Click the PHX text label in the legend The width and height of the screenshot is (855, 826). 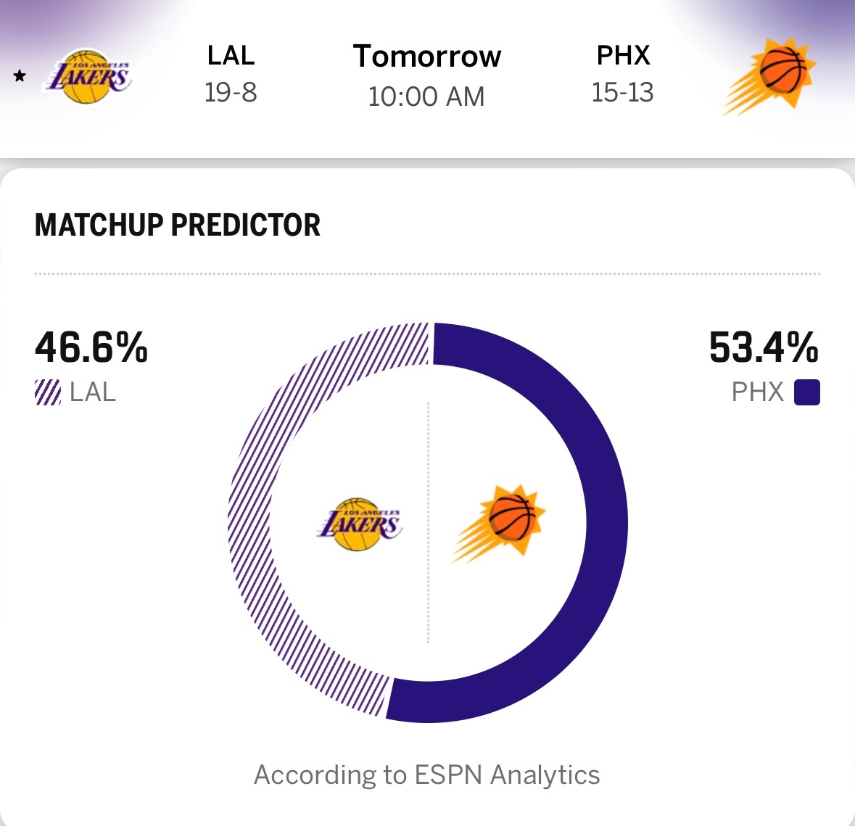[757, 392]
